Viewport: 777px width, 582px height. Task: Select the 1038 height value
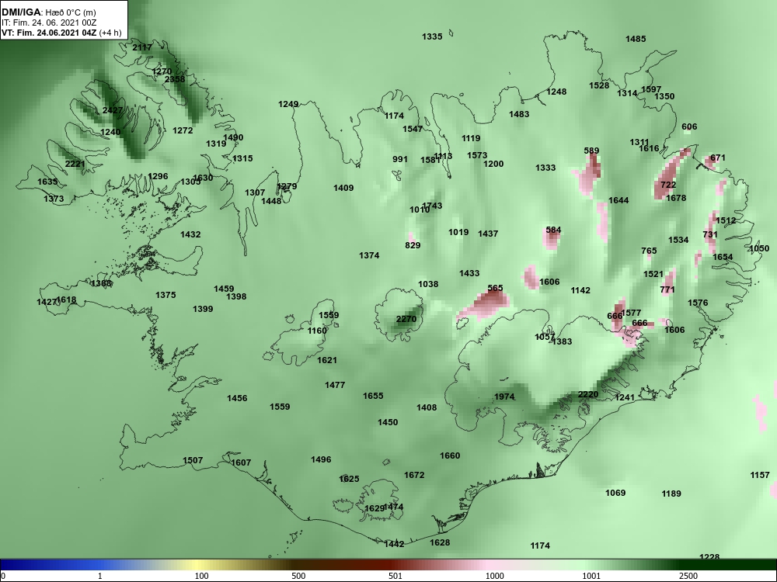pyautogui.click(x=428, y=284)
